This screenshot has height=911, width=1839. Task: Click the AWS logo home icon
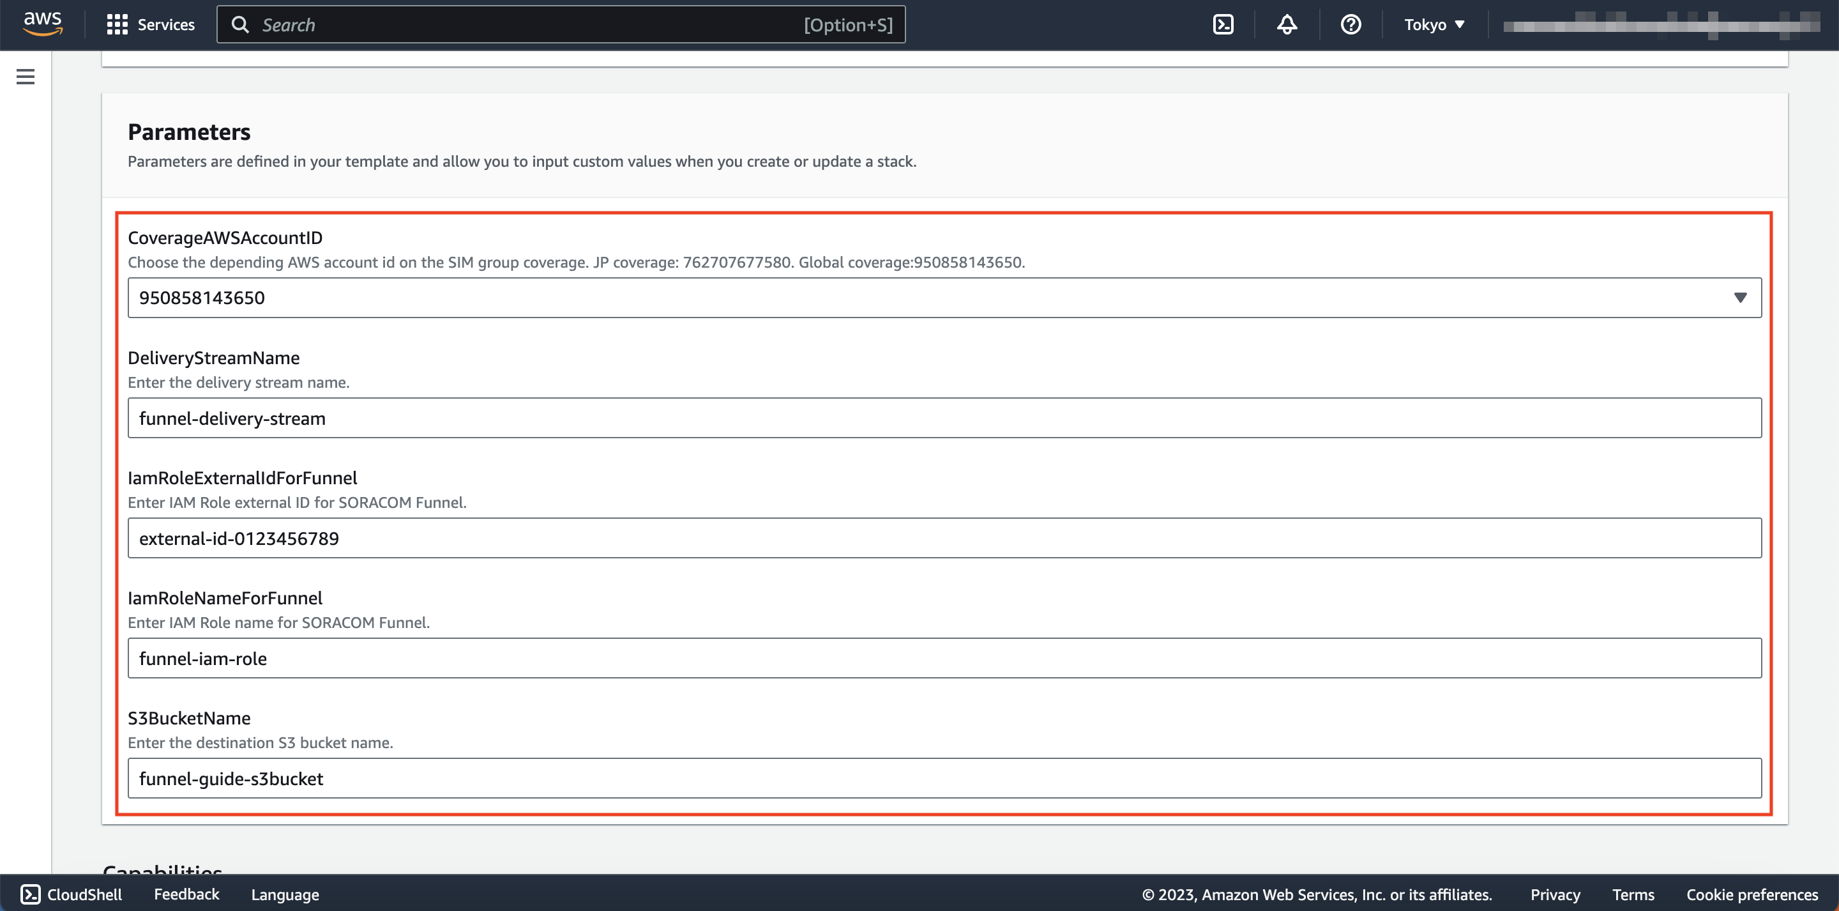click(41, 24)
